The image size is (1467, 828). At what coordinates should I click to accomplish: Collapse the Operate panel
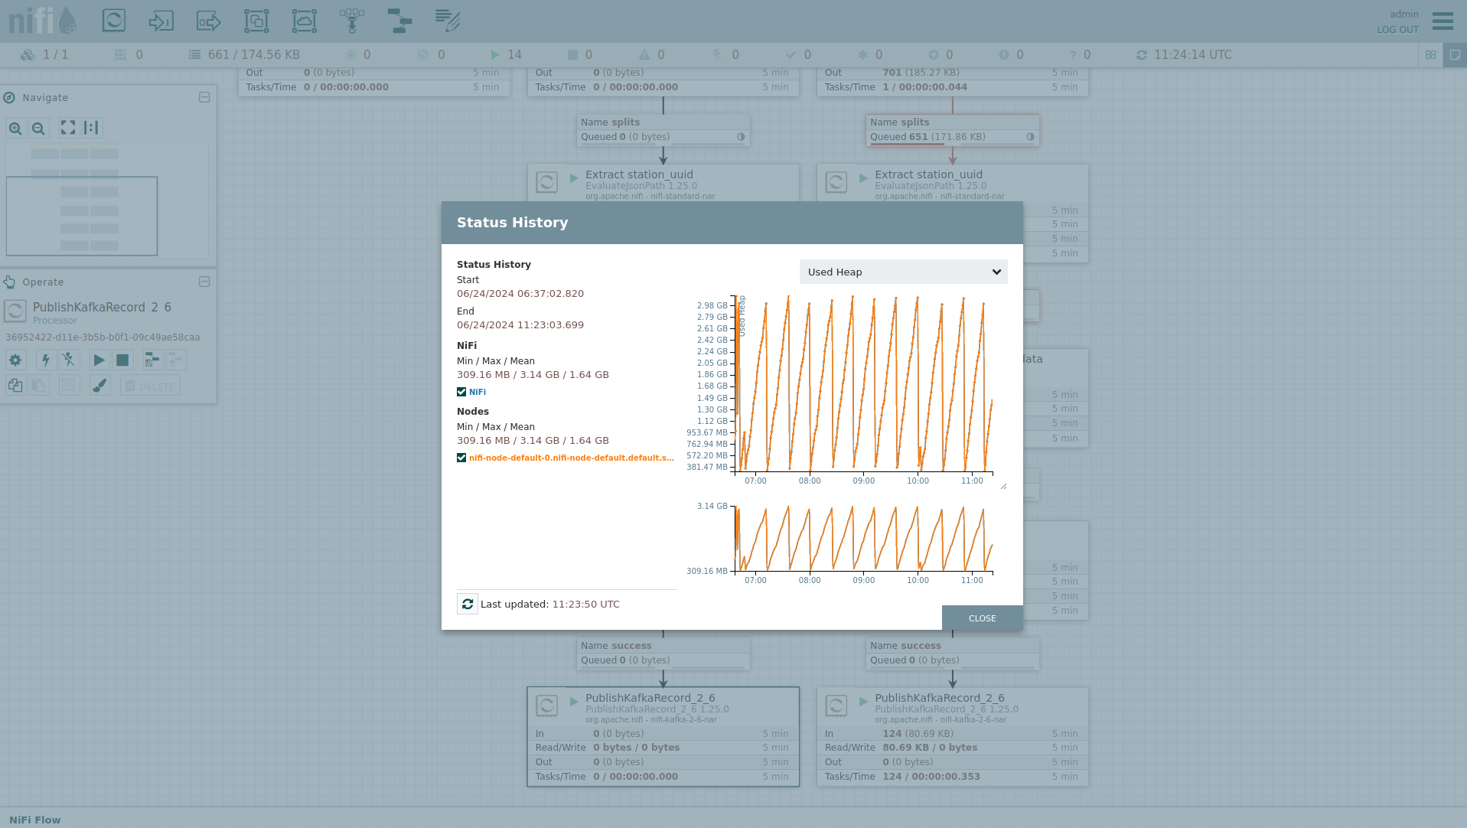coord(204,282)
